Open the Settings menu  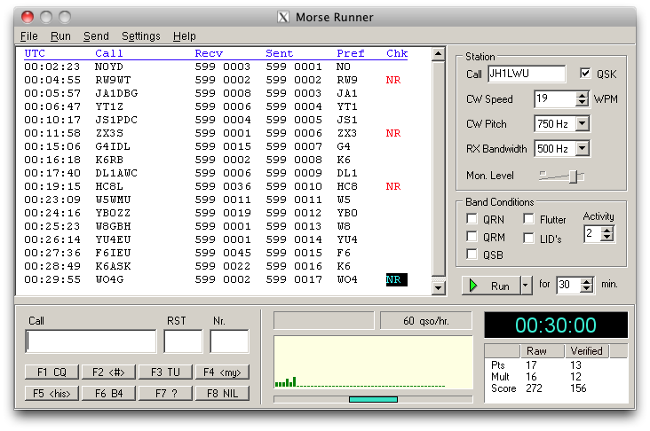pos(140,36)
